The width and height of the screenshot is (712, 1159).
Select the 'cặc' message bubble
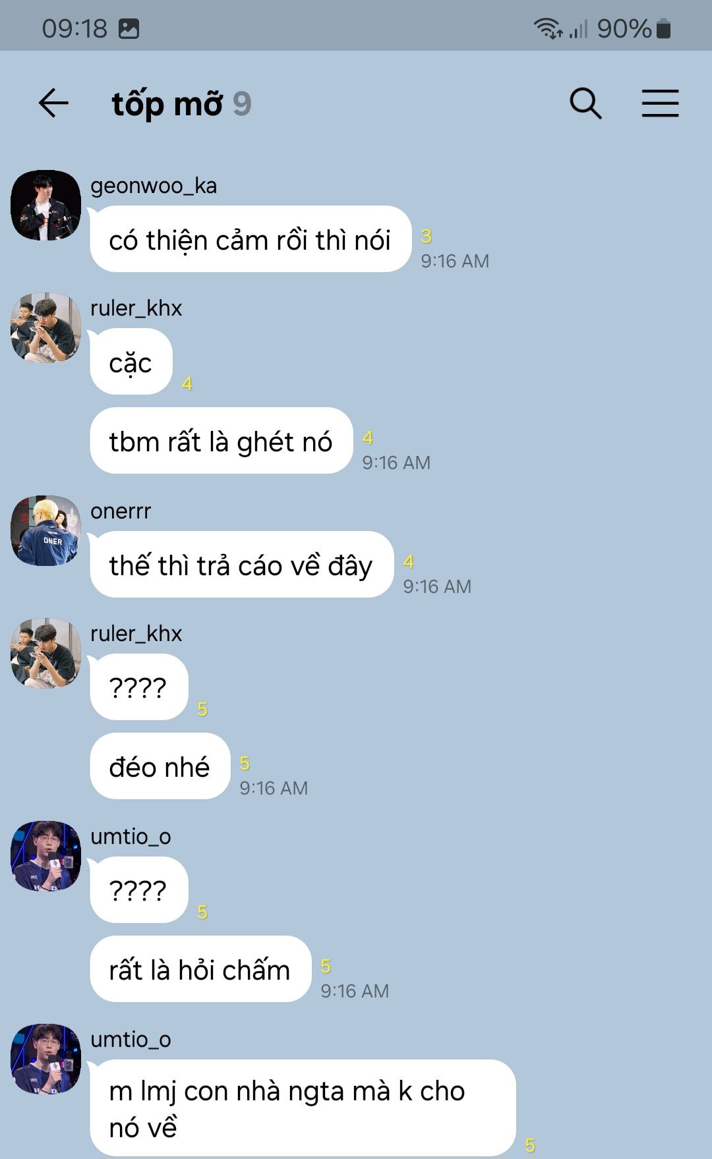(x=131, y=362)
